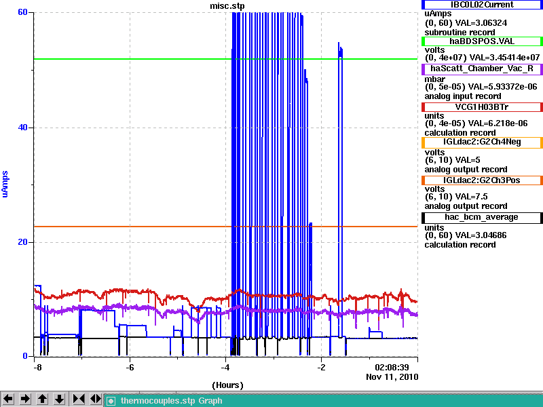Click the VAL=5.93372e-06 reading
This screenshot has width=543, height=407.
click(502, 87)
